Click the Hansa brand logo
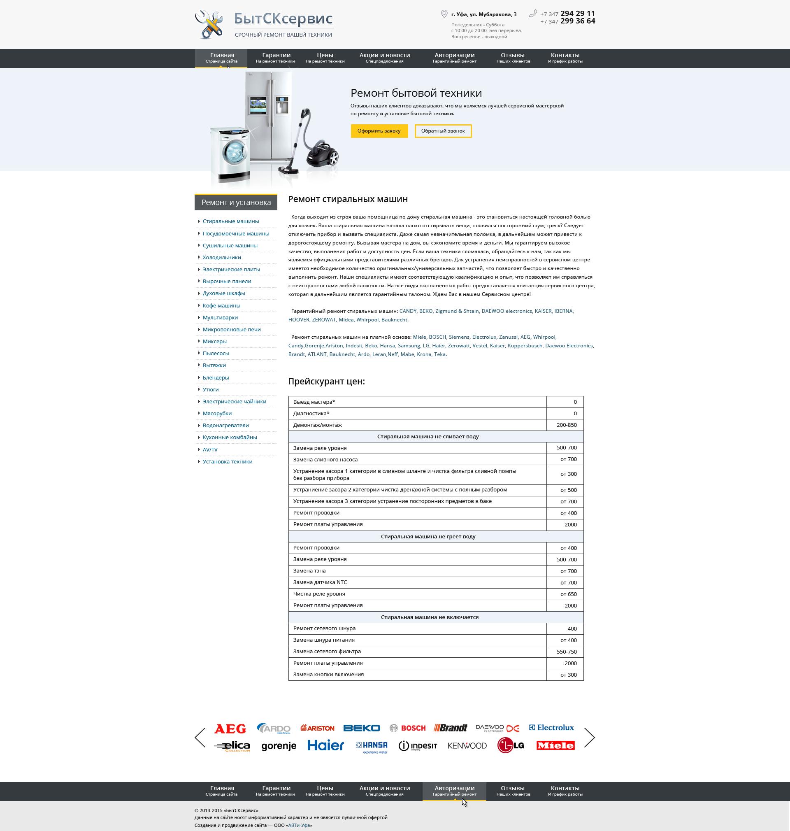Screen dimensions: 790x831 pyautogui.click(x=372, y=747)
